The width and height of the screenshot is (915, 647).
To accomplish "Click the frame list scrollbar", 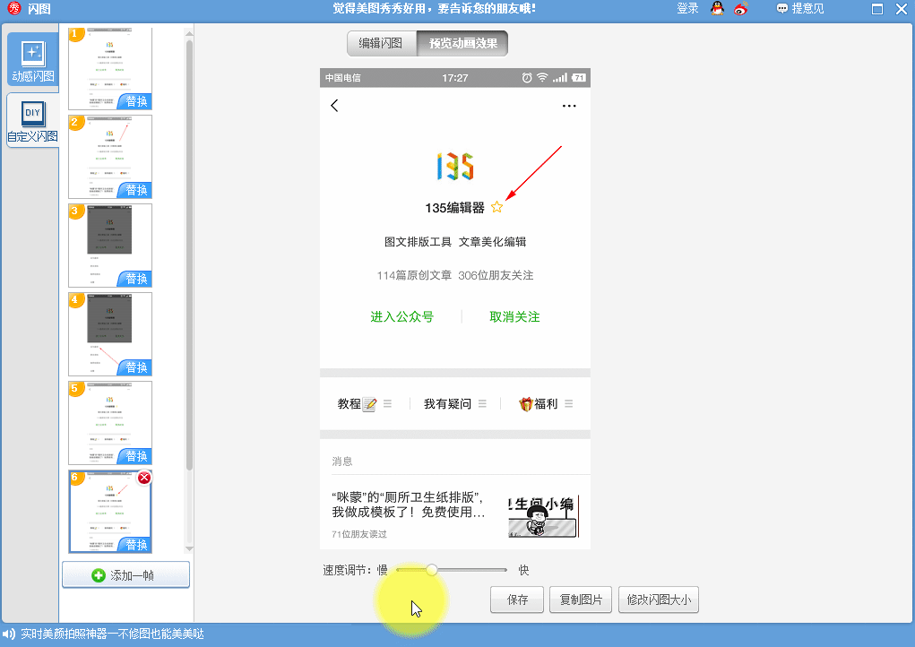I will click(189, 254).
